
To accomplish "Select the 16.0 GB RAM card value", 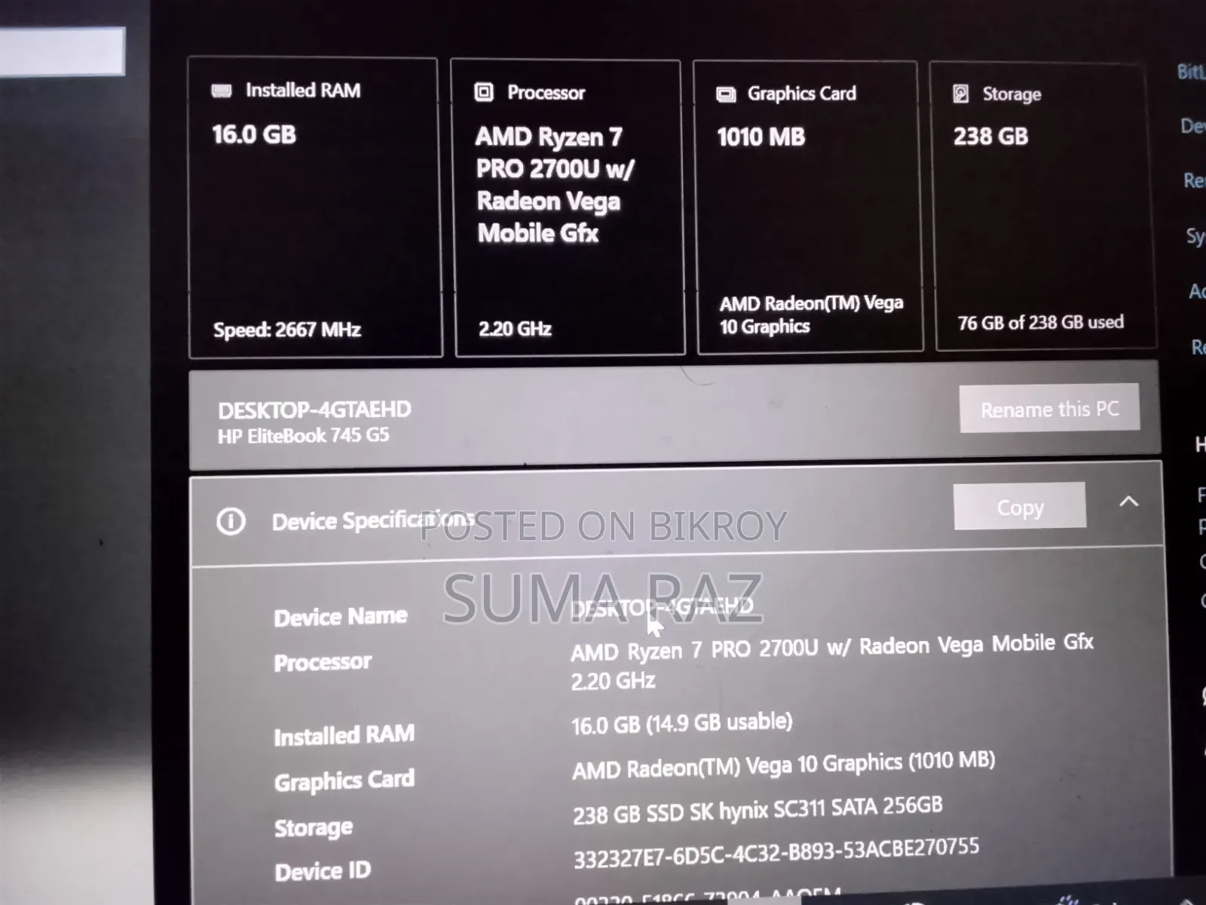I will click(x=254, y=135).
